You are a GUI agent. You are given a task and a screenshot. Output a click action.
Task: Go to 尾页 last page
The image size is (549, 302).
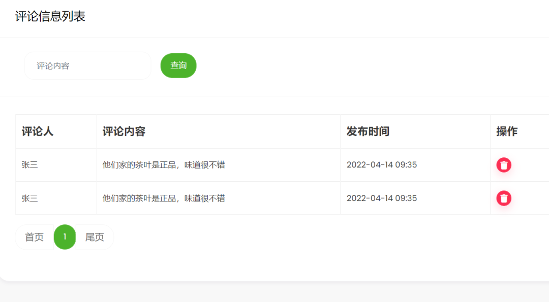tap(95, 237)
